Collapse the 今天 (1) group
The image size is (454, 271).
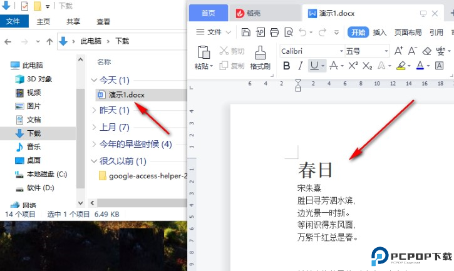(94, 80)
